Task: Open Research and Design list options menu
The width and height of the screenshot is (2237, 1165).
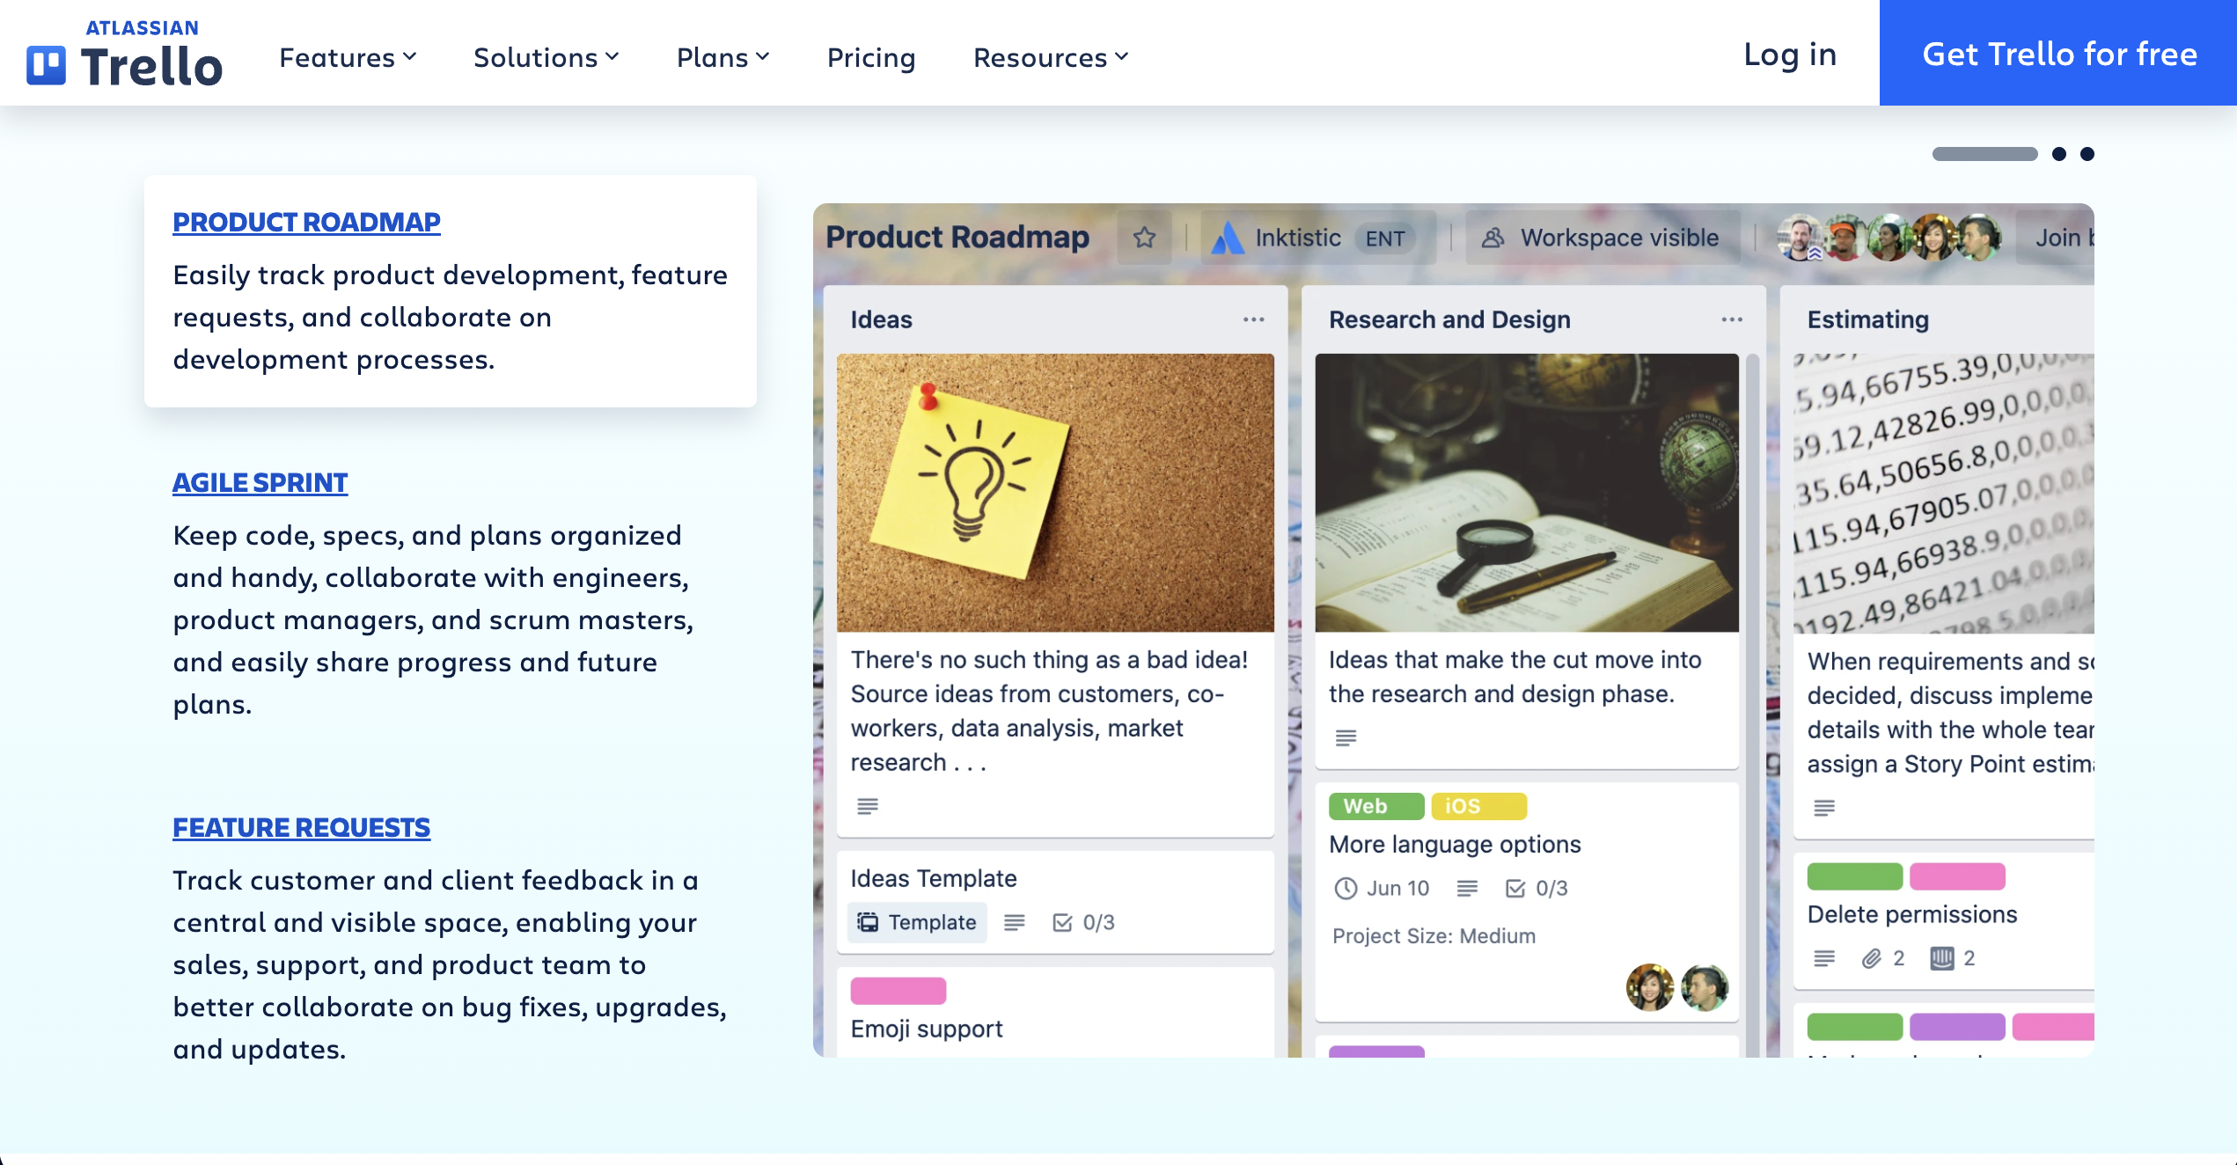Action: 1731,319
